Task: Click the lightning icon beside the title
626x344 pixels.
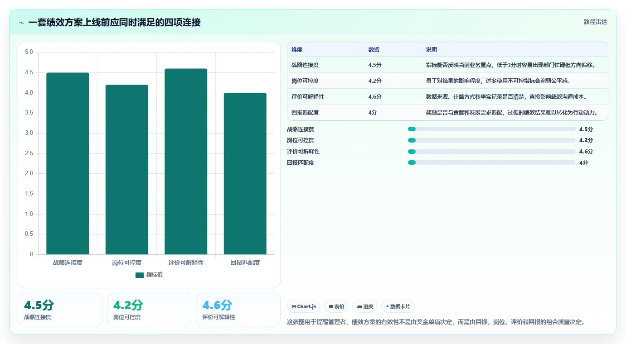Action: tap(21, 23)
